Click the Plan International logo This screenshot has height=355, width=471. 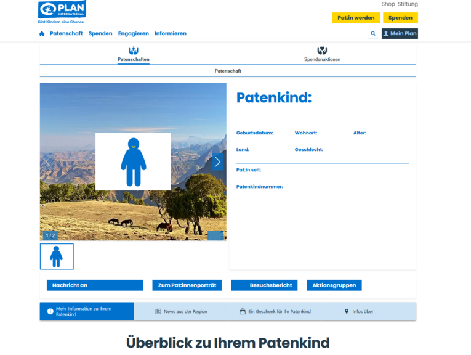point(62,10)
